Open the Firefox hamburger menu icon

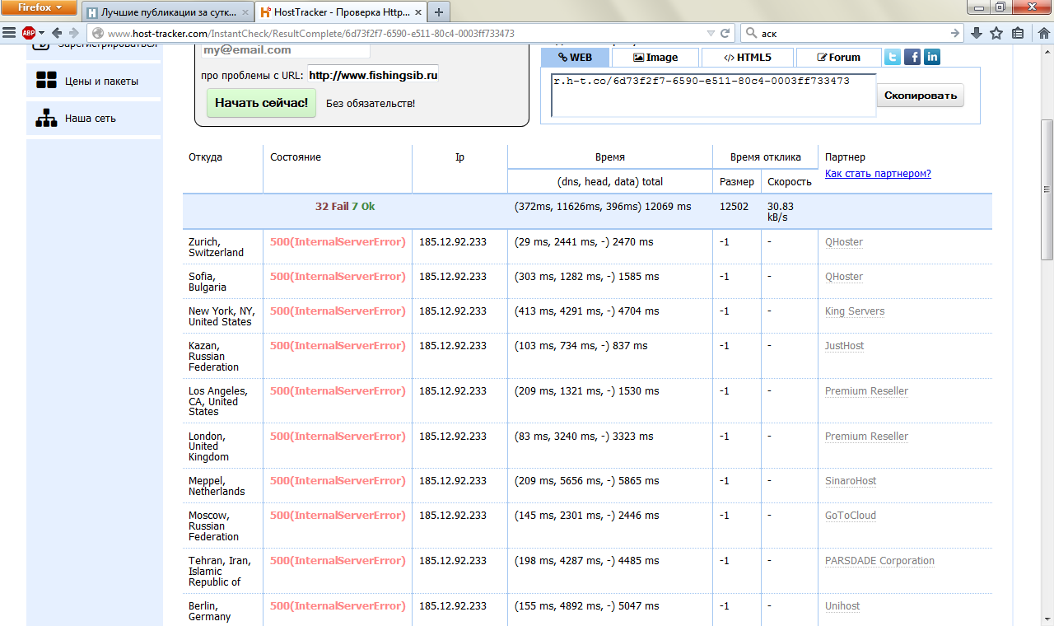click(9, 33)
